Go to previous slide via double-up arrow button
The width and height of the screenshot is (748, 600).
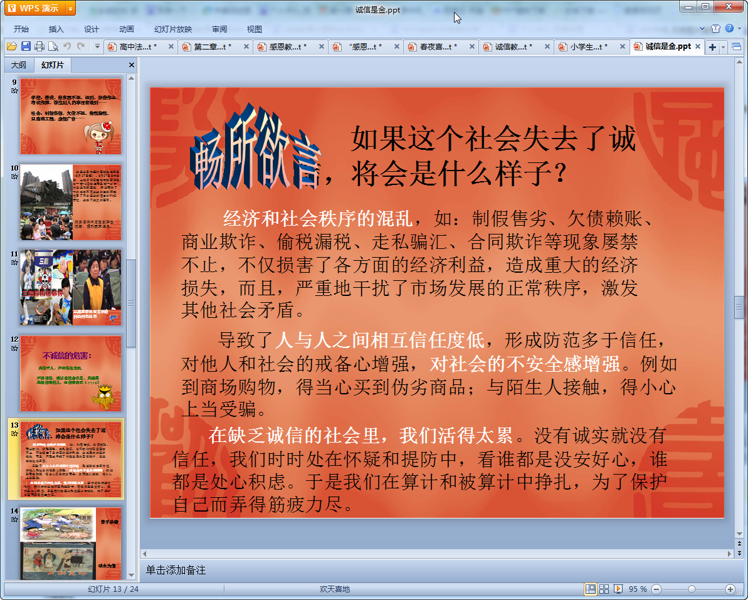[739, 544]
